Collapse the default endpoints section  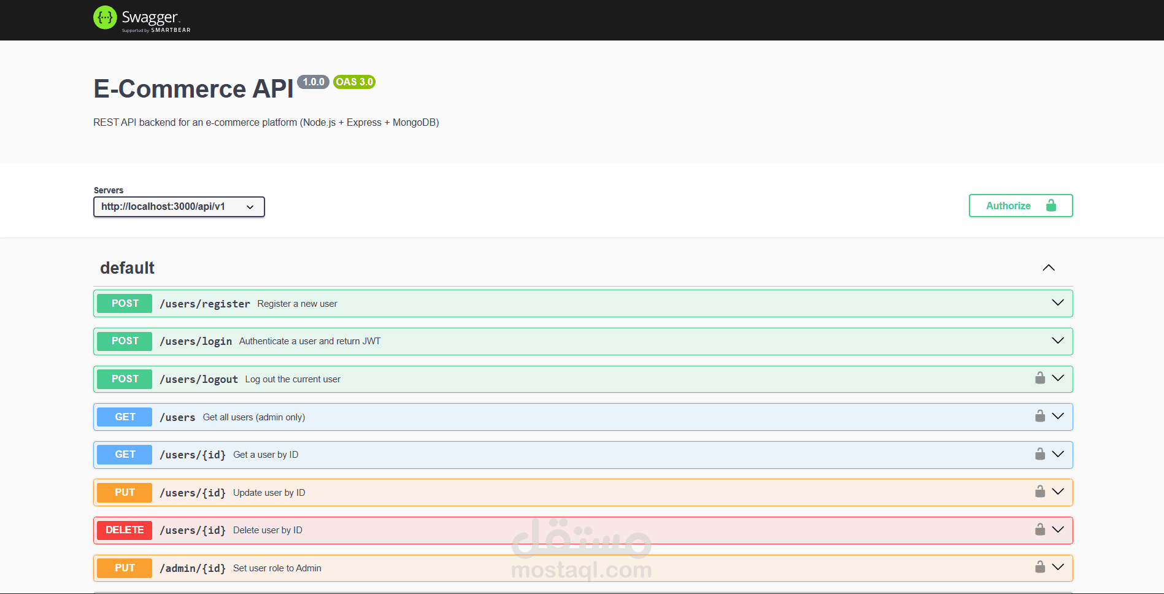(x=1048, y=268)
